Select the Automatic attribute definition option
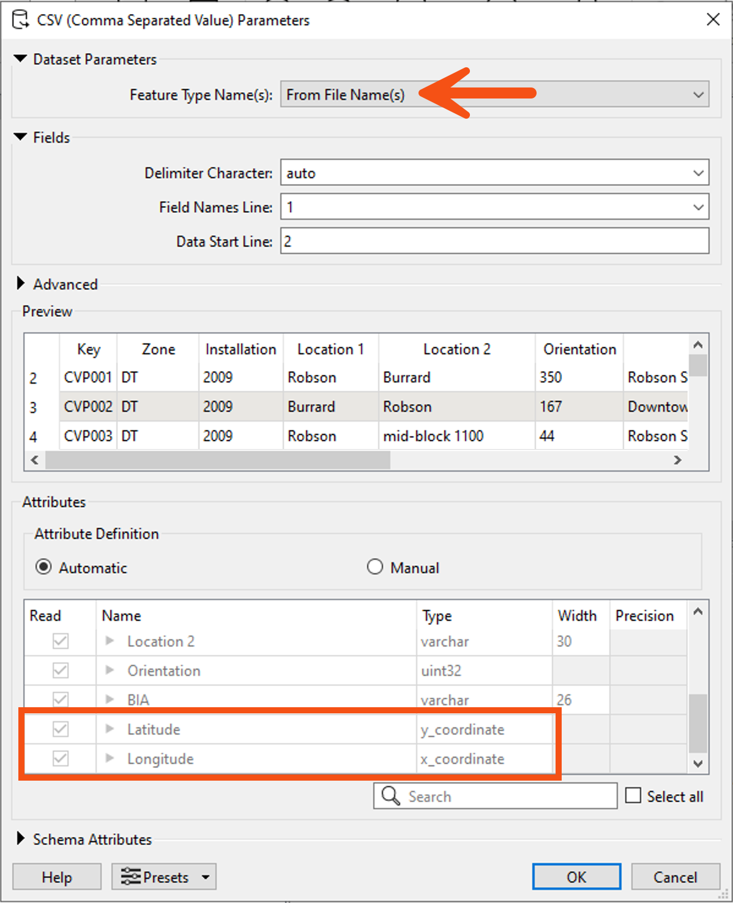The height and width of the screenshot is (903, 733). 43,567
